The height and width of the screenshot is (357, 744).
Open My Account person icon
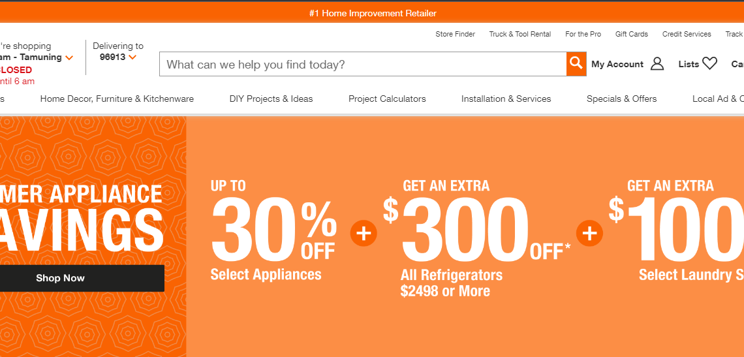(x=657, y=64)
